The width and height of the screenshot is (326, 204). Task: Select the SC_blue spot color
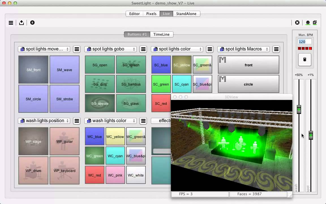point(161,65)
